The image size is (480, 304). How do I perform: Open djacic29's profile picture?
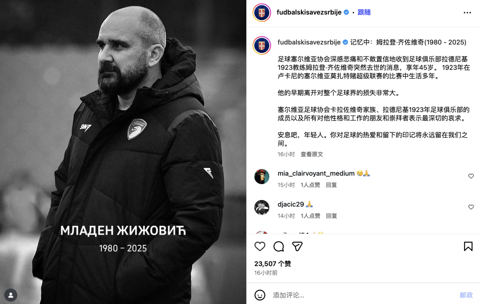tap(262, 208)
